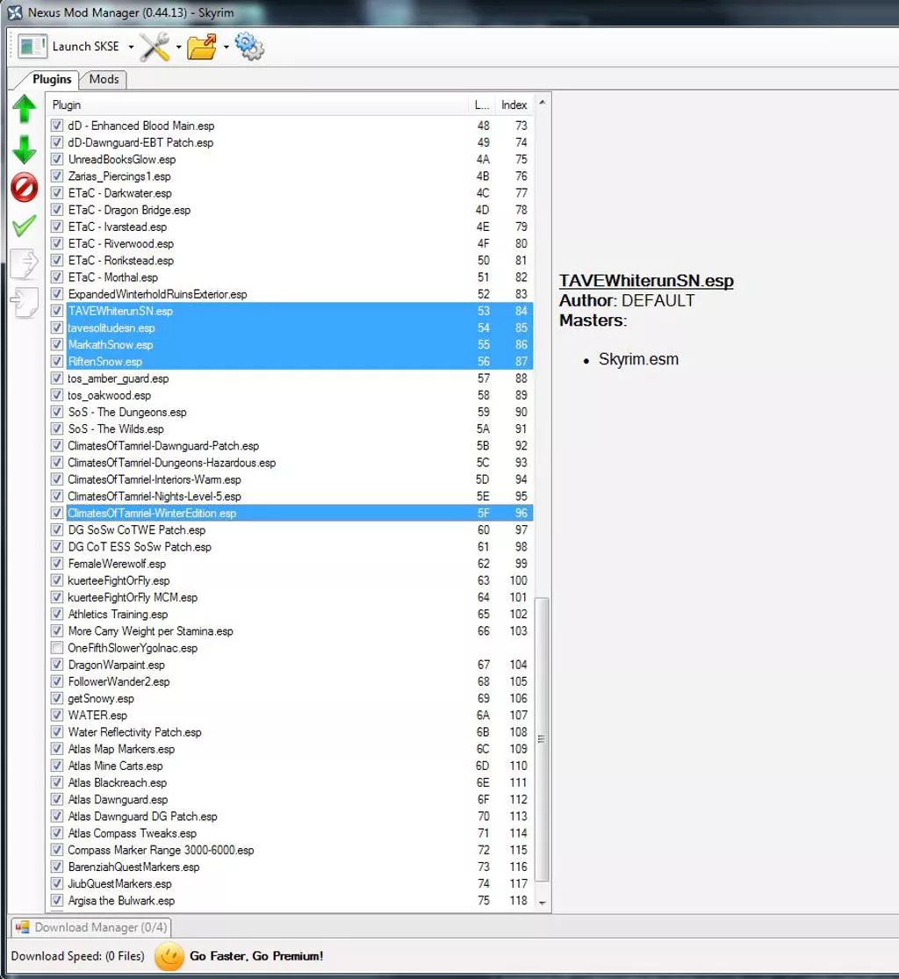The height and width of the screenshot is (979, 899).
Task: Open the blue gear settings icon
Action: 249,47
